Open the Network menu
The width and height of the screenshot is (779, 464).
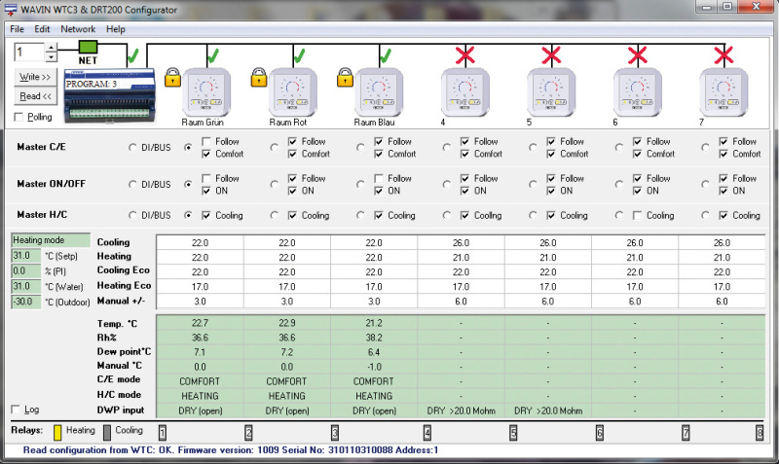pos(78,29)
